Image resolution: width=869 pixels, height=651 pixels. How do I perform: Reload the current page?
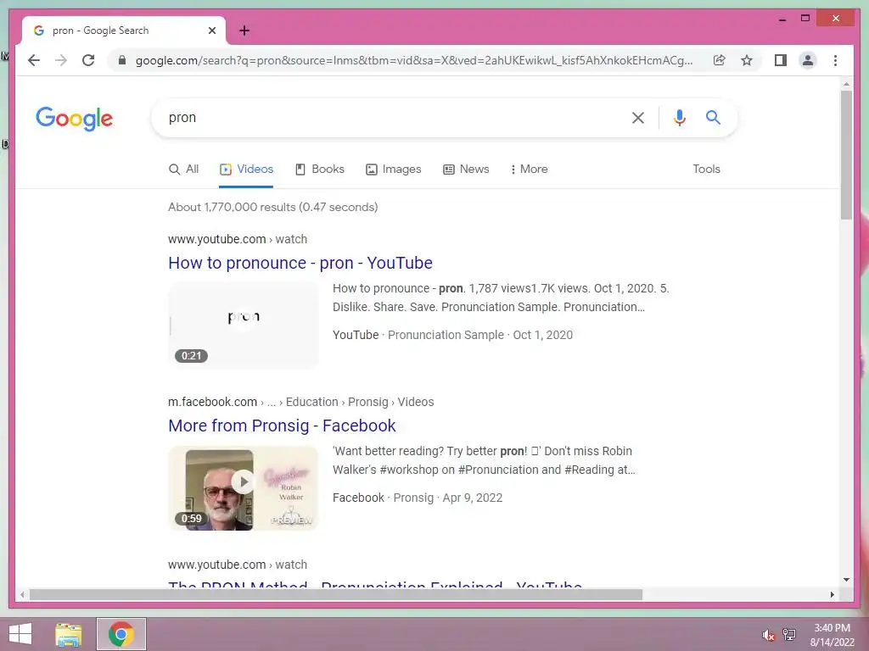pyautogui.click(x=88, y=60)
